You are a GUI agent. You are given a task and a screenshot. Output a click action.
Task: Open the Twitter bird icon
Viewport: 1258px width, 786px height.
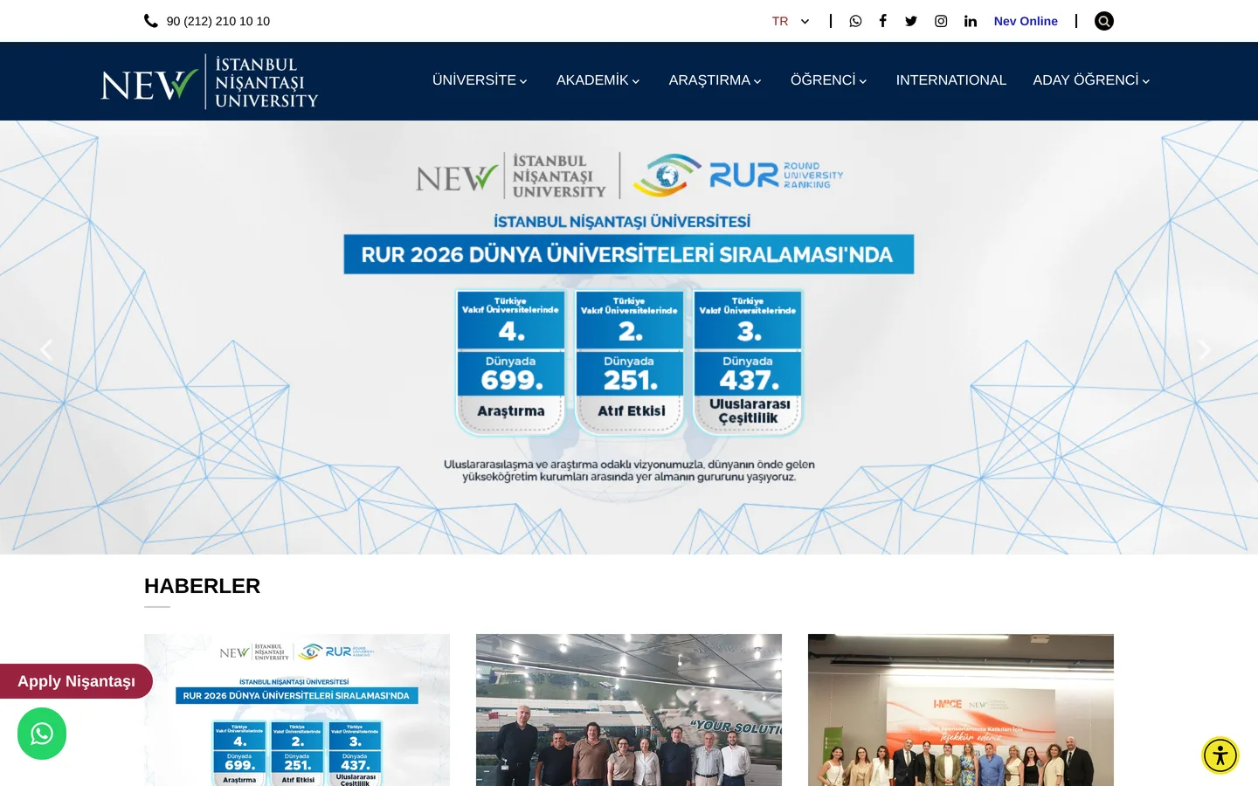click(911, 21)
